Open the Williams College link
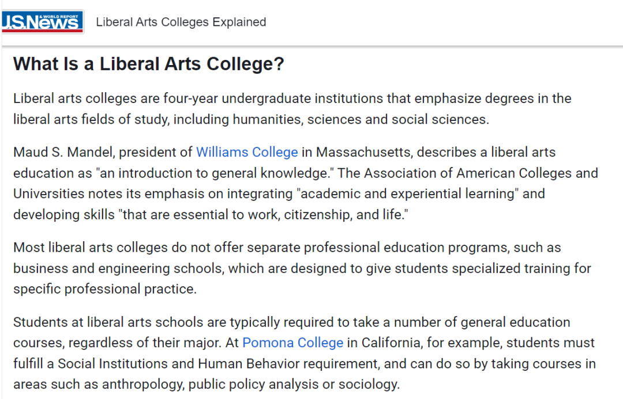This screenshot has width=623, height=399. pyautogui.click(x=247, y=153)
